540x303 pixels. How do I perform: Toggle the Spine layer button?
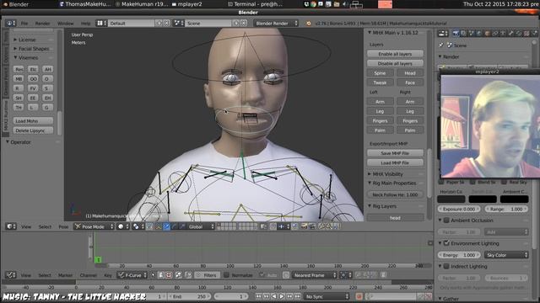(381, 73)
